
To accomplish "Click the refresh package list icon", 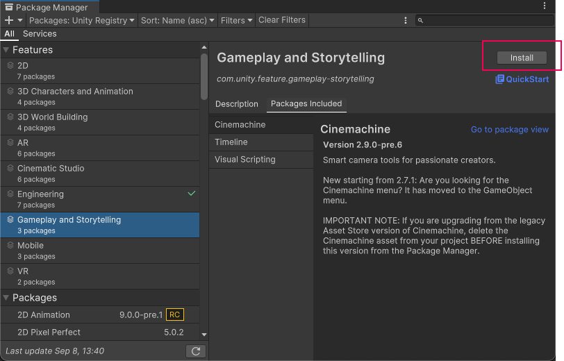I will coord(196,351).
